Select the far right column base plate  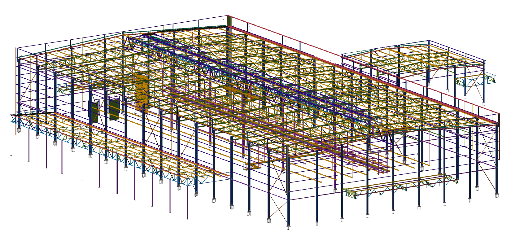click(497, 195)
